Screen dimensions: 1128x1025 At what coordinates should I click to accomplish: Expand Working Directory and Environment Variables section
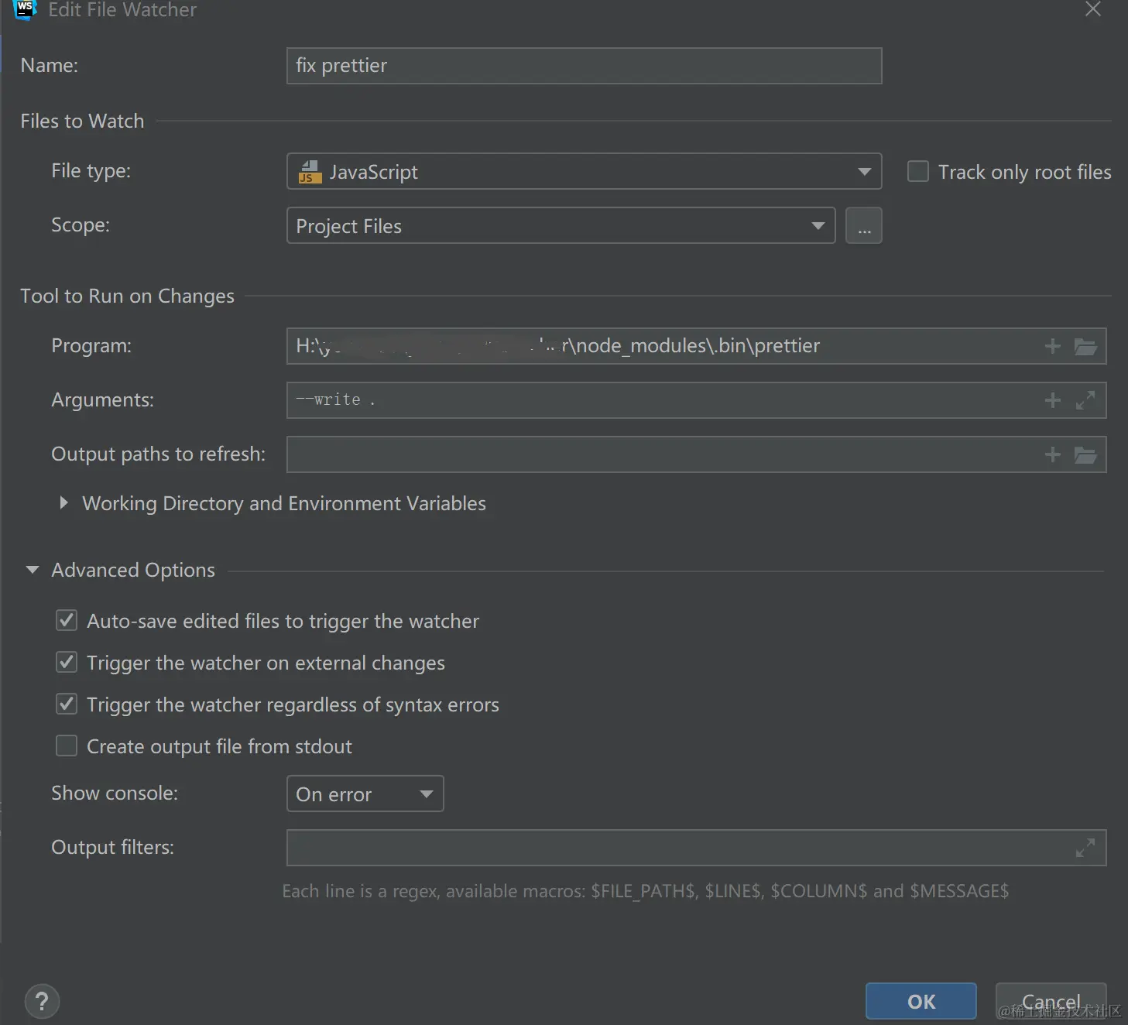coord(63,503)
